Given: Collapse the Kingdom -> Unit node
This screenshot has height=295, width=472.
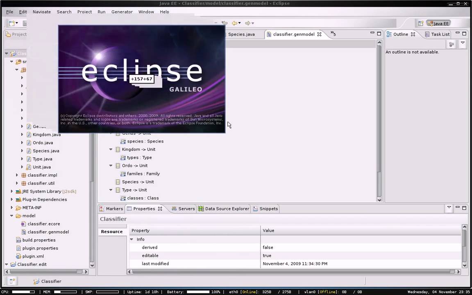Looking at the screenshot, I should click(x=111, y=149).
